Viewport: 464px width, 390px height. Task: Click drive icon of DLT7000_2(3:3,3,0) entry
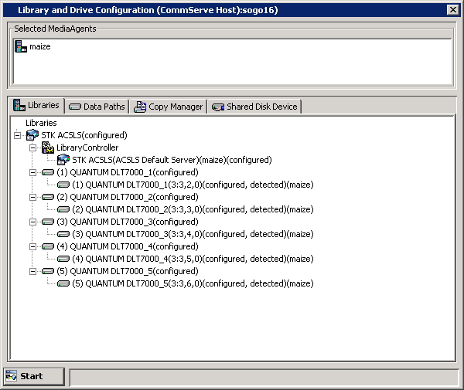tap(63, 209)
